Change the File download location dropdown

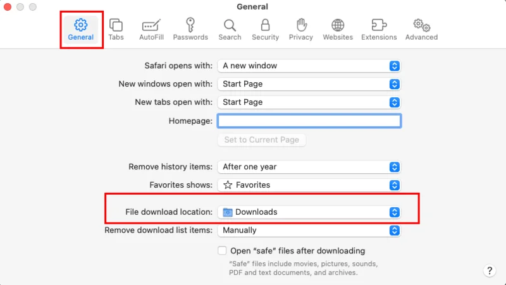pyautogui.click(x=309, y=212)
